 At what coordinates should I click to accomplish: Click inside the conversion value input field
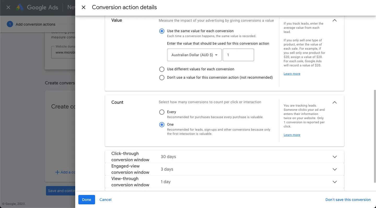pyautogui.click(x=238, y=55)
